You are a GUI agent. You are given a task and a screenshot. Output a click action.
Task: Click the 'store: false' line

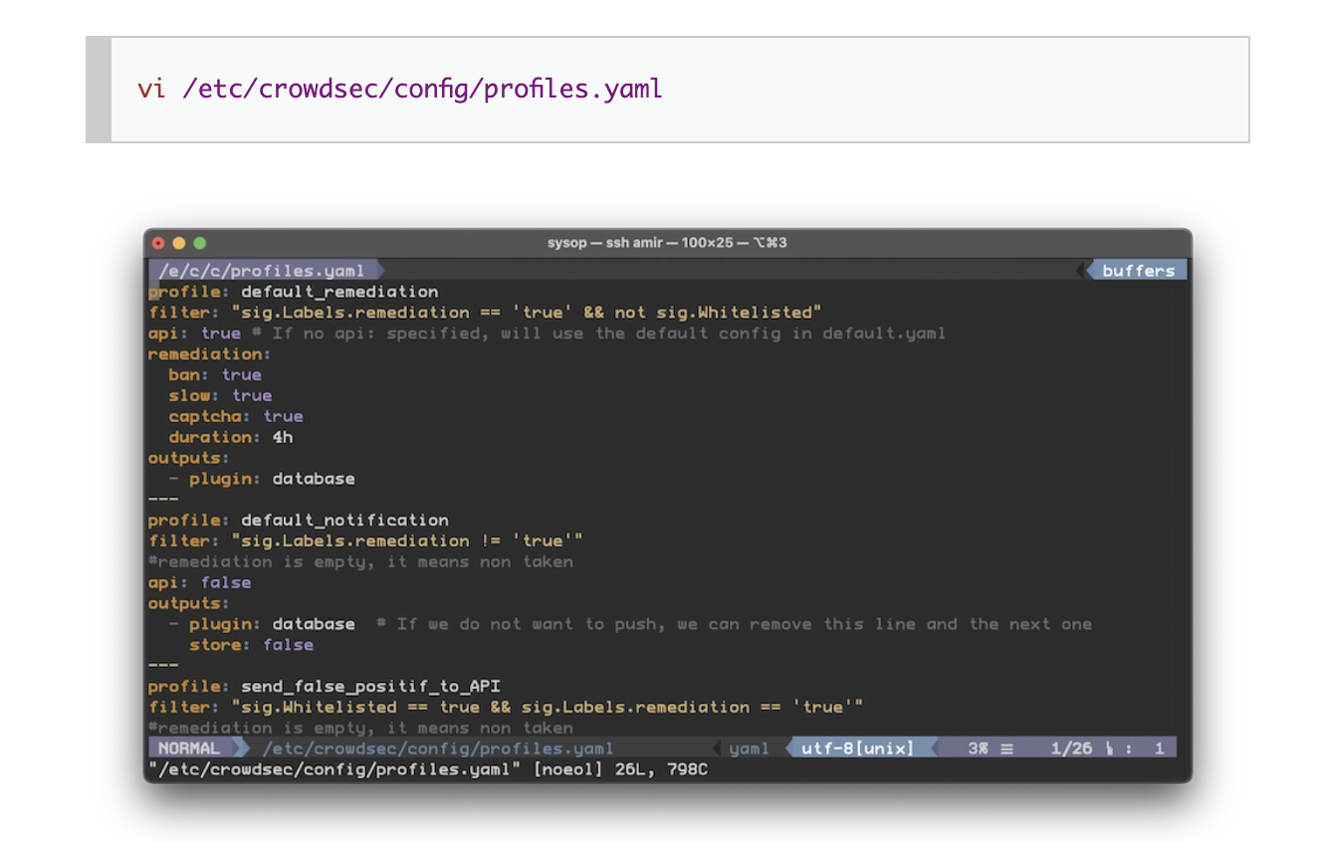click(252, 645)
